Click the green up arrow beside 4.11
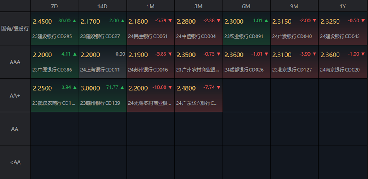 pyautogui.click(x=74, y=54)
